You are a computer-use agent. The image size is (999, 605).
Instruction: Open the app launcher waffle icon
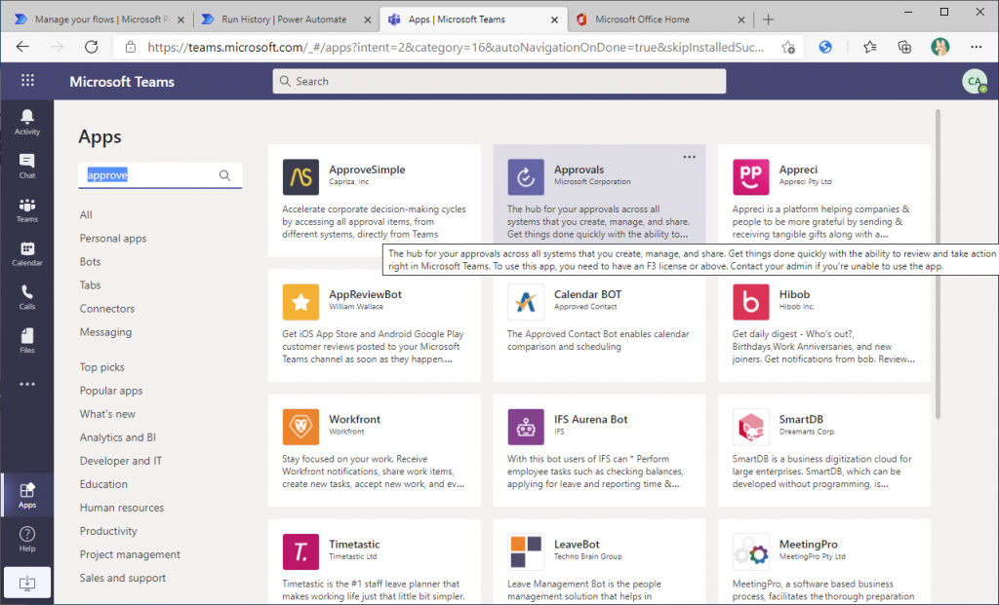pyautogui.click(x=27, y=80)
